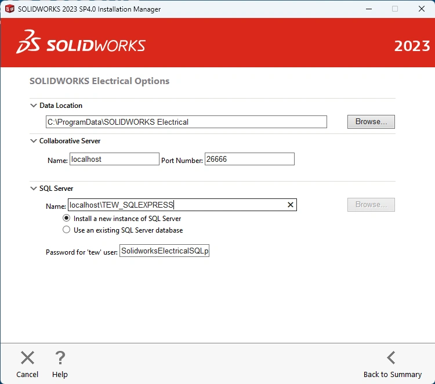Open Help with the question mark icon
Viewport: 435px width, 384px height.
[x=60, y=357]
